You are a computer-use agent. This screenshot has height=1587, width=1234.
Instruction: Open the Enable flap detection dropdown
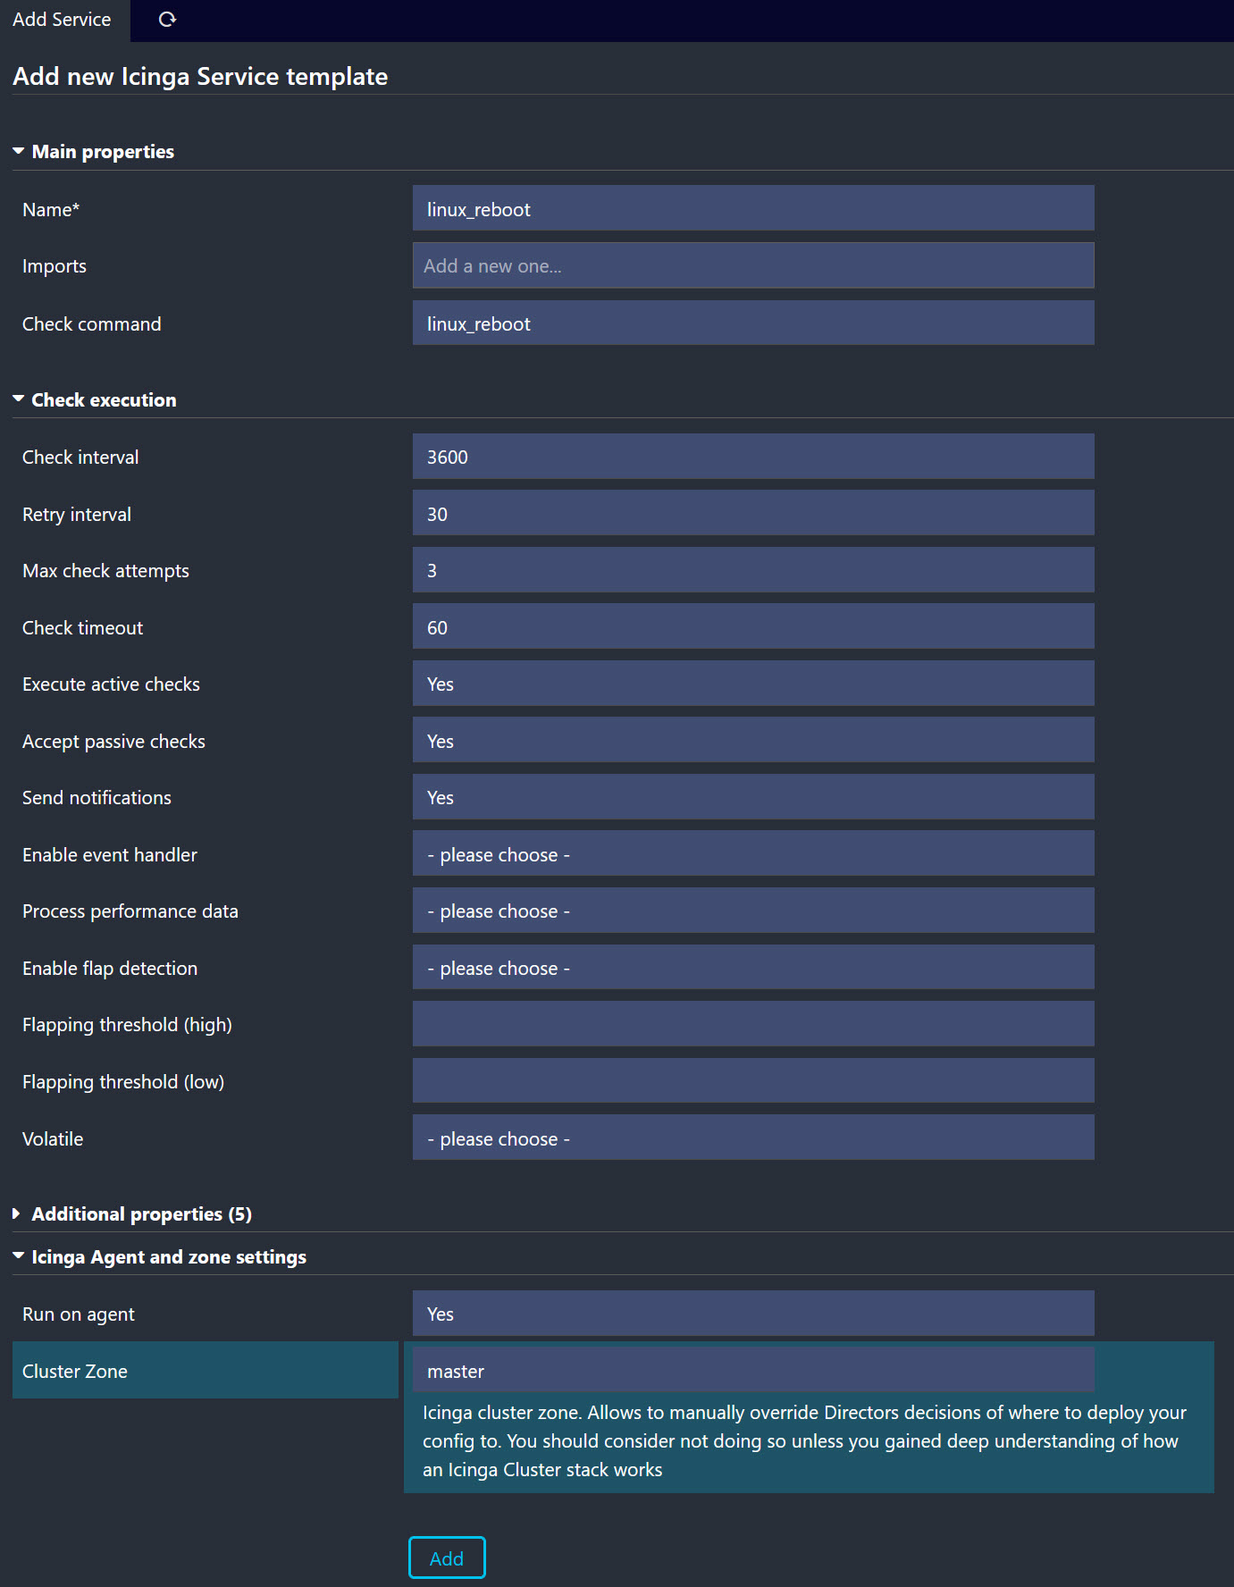(x=752, y=968)
